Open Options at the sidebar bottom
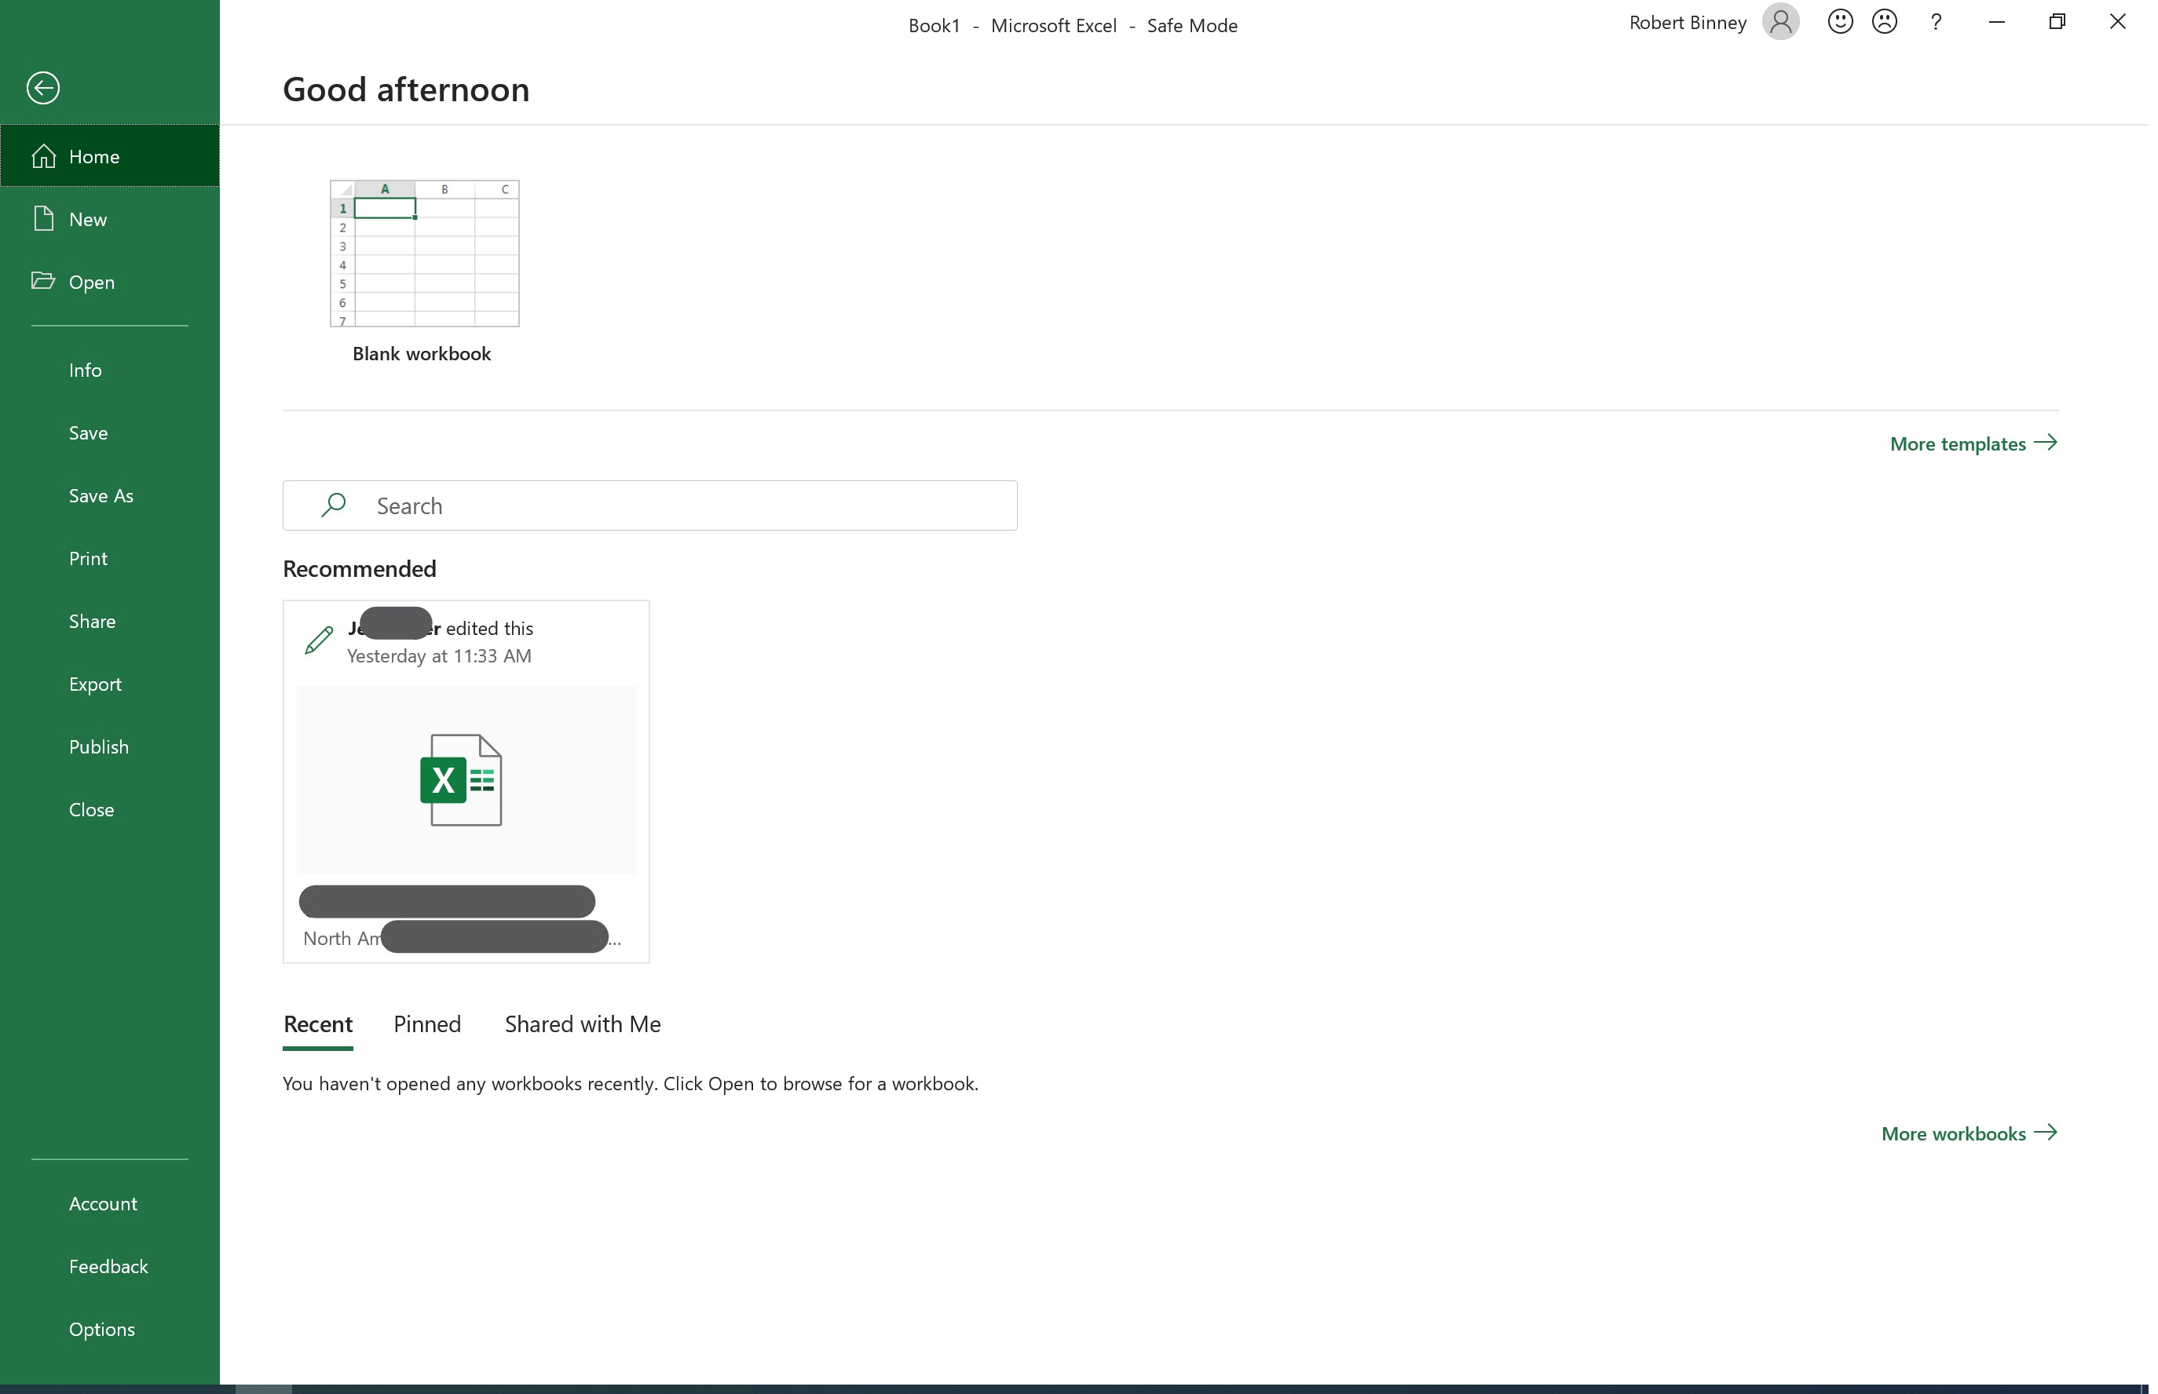Viewport: 2158px width, 1394px height. click(101, 1329)
